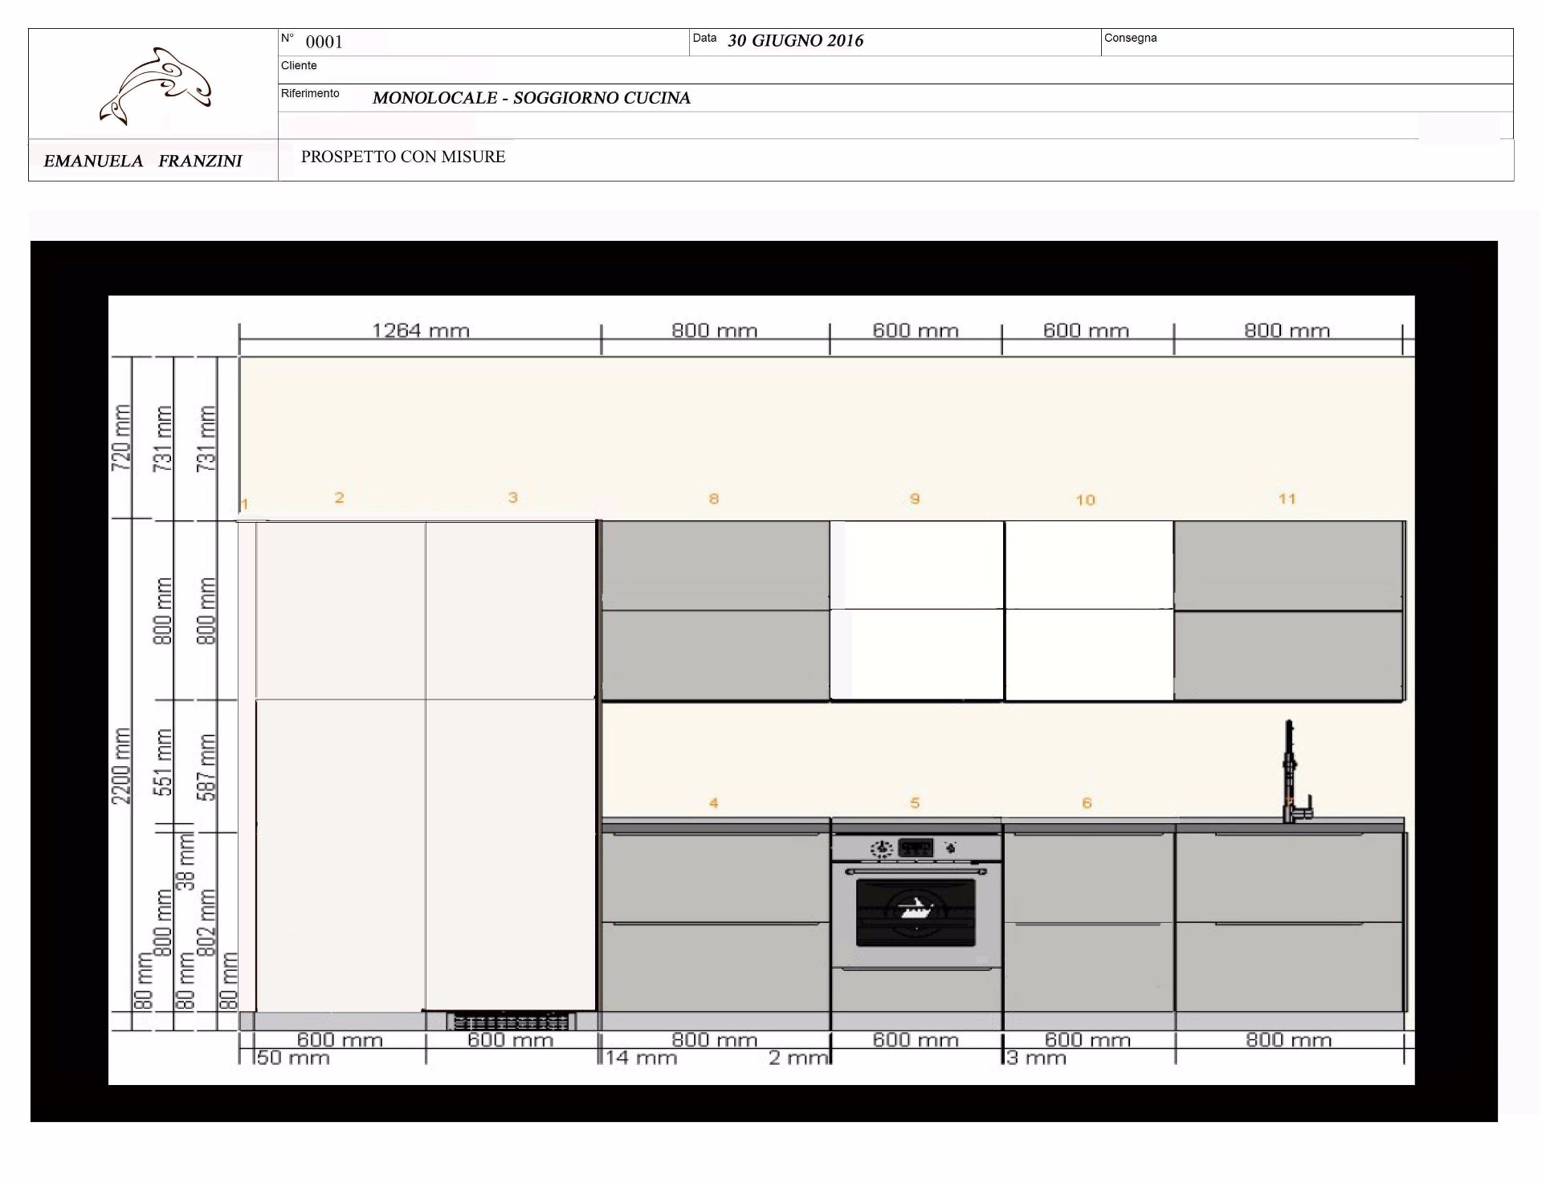Click the EMANUELA FRANZINI name
1542x1183 pixels.
tap(143, 161)
